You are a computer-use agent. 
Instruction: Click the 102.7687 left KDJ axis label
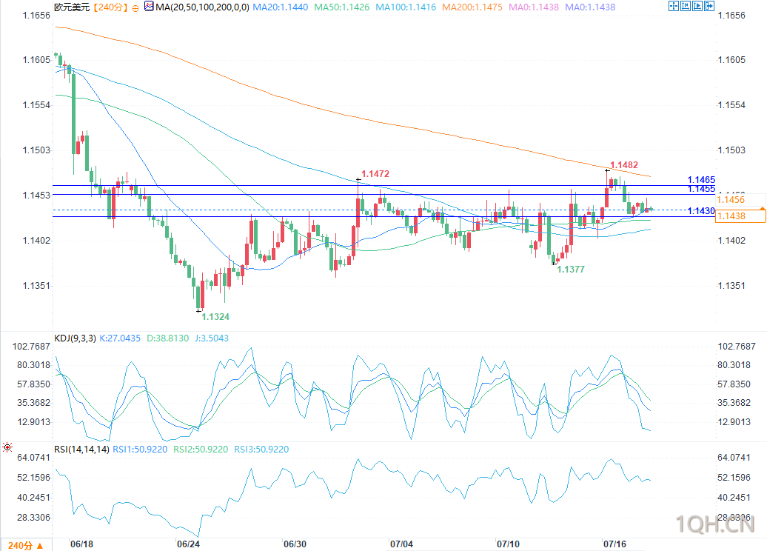[x=31, y=347]
